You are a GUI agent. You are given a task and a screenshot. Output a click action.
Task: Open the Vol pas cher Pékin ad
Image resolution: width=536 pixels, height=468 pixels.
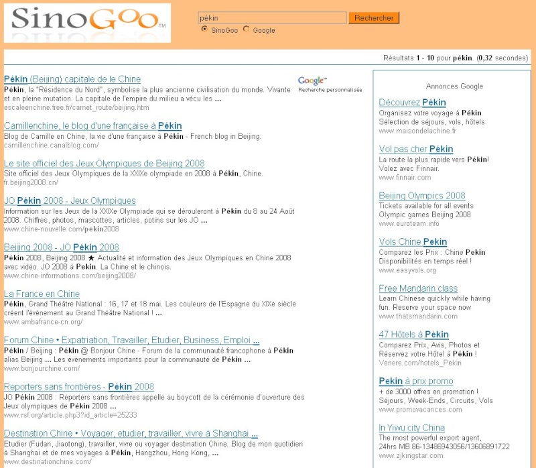point(416,149)
